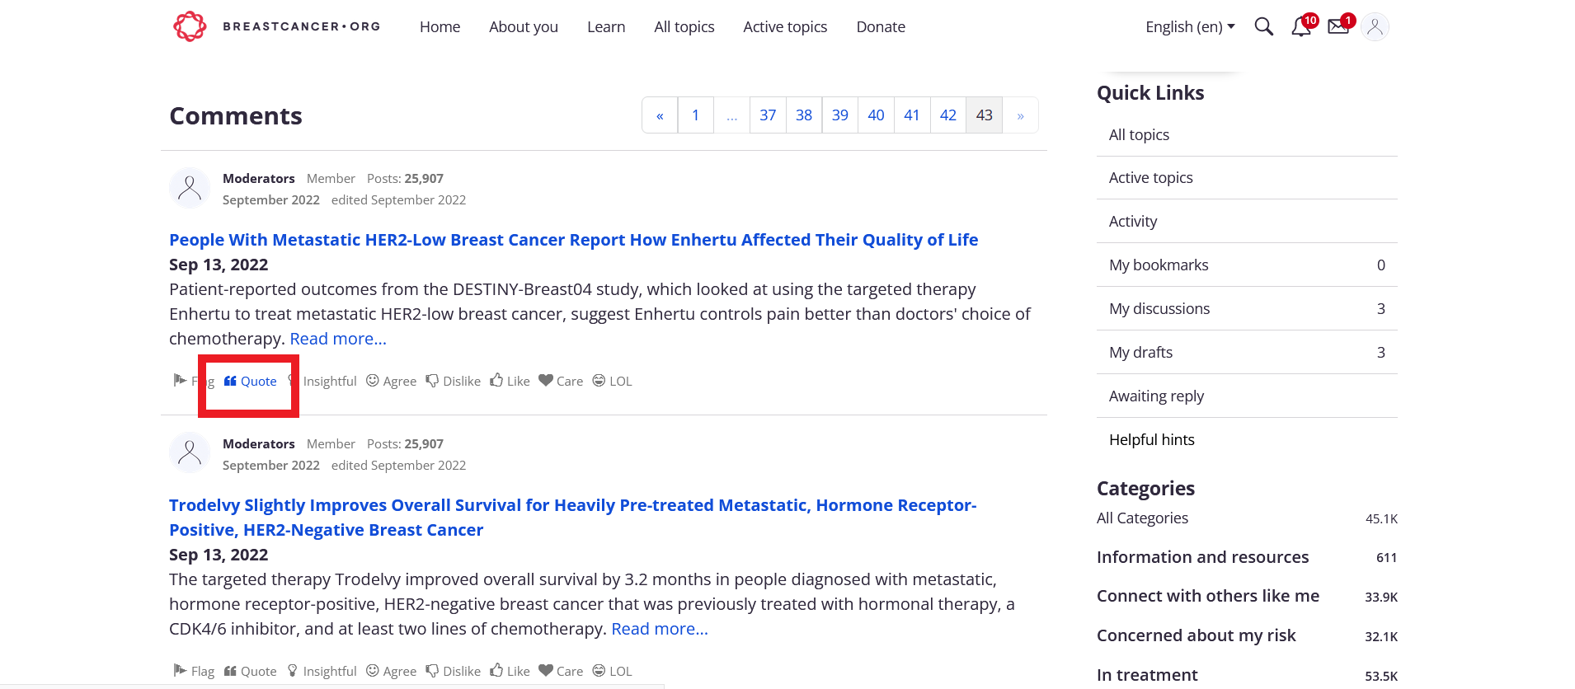Open the Learn menu item
The image size is (1575, 689).
[606, 26]
